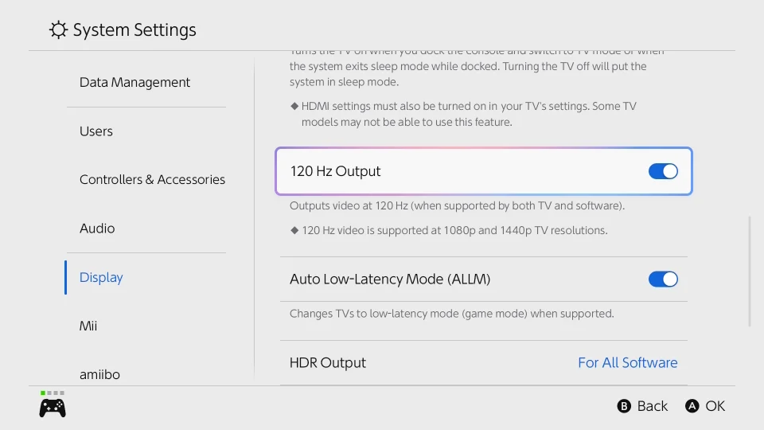Click the controller icon at bottom left
The width and height of the screenshot is (764, 430).
pyautogui.click(x=53, y=408)
